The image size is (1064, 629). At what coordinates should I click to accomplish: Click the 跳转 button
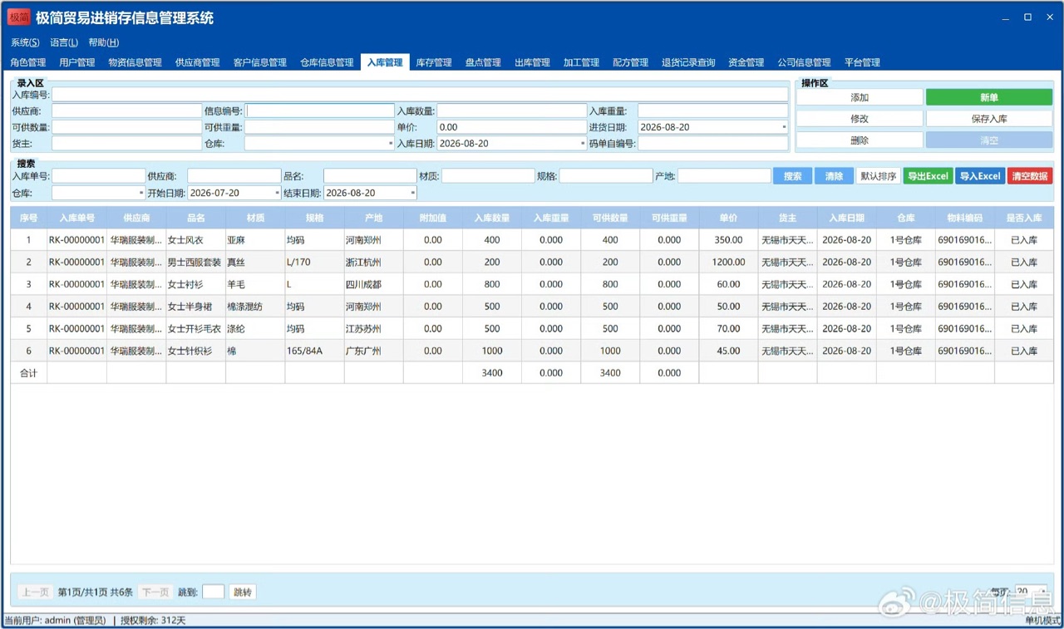click(242, 592)
